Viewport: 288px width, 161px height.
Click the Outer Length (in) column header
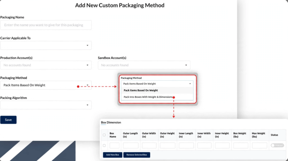point(130,135)
